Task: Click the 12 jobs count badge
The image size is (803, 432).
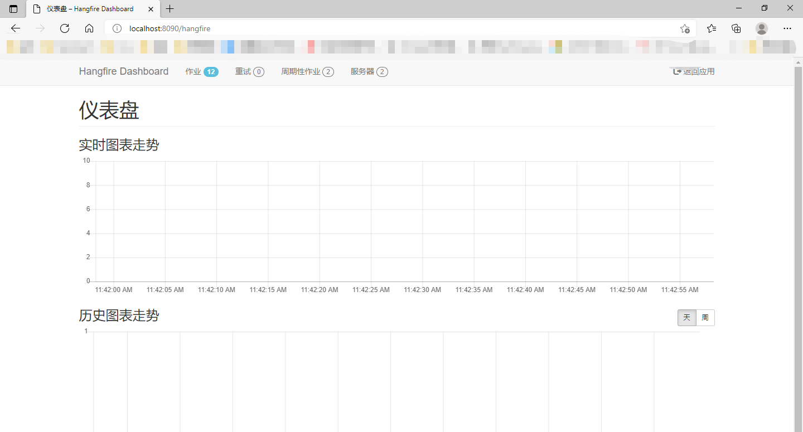Action: (211, 71)
